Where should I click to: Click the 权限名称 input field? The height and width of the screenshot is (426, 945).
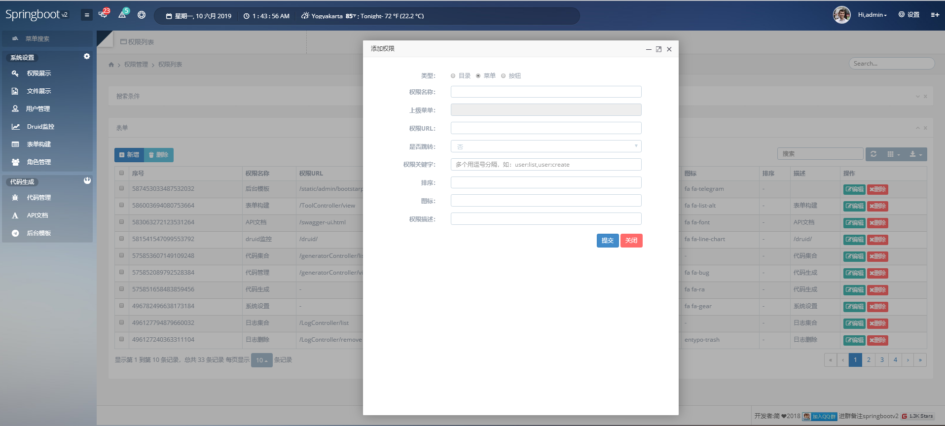pyautogui.click(x=546, y=92)
